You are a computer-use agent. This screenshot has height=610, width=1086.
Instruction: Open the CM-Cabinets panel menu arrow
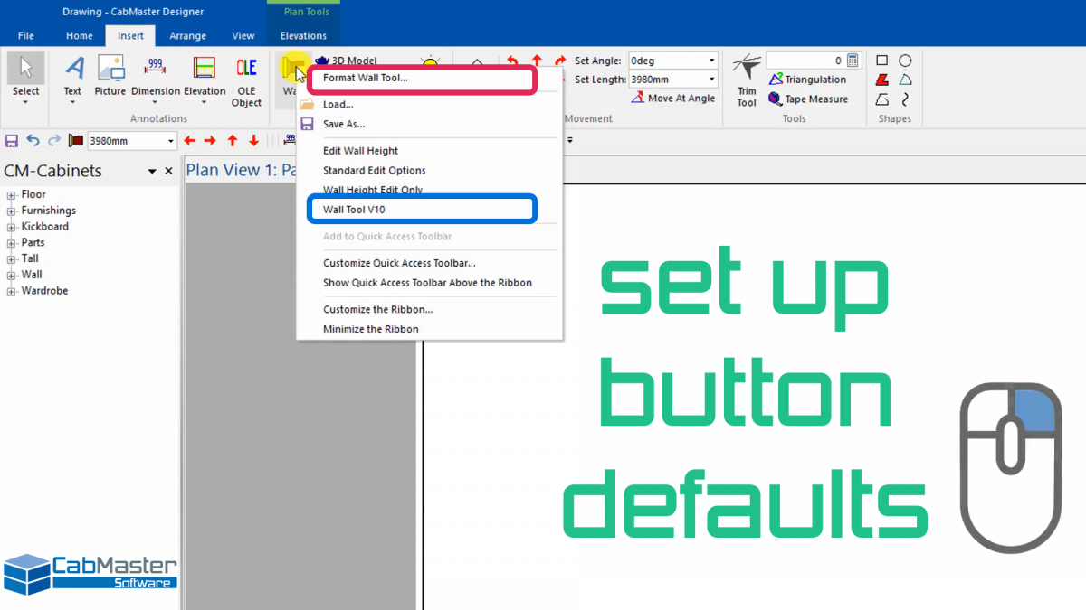(x=152, y=171)
